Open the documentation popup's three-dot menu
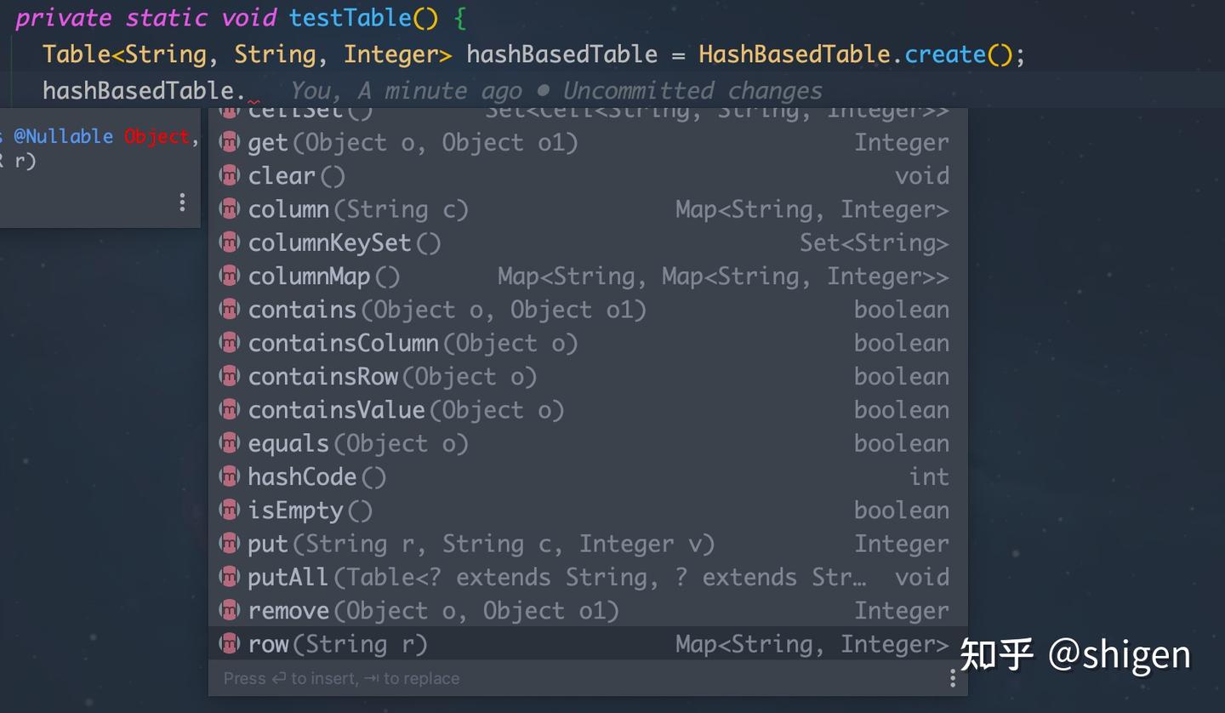This screenshot has height=713, width=1225. pos(182,202)
